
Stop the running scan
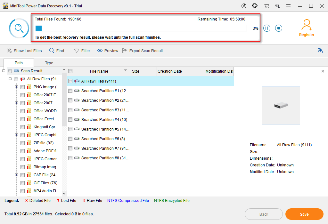coord(278,28)
